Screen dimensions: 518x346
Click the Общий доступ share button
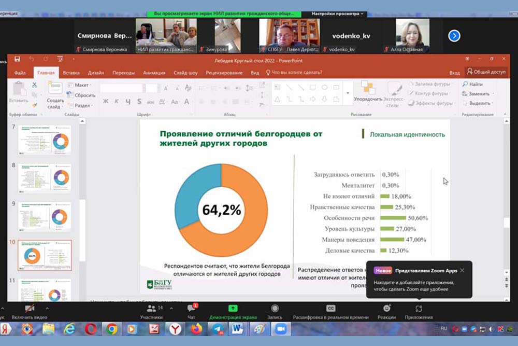click(x=486, y=72)
